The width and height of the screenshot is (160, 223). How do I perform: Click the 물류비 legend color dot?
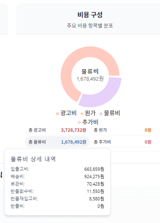click(101, 114)
